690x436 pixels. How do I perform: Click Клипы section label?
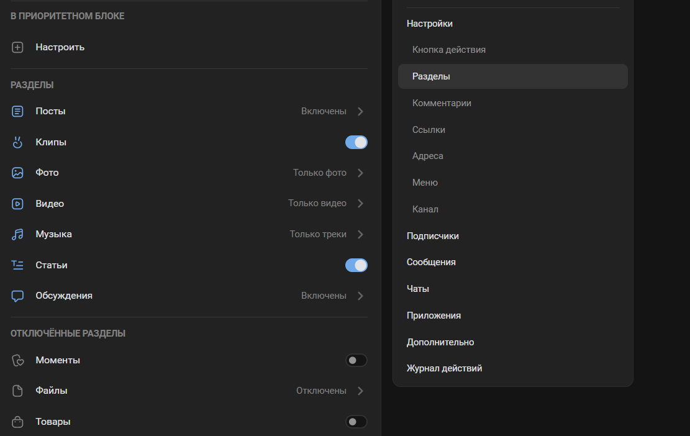pyautogui.click(x=51, y=142)
